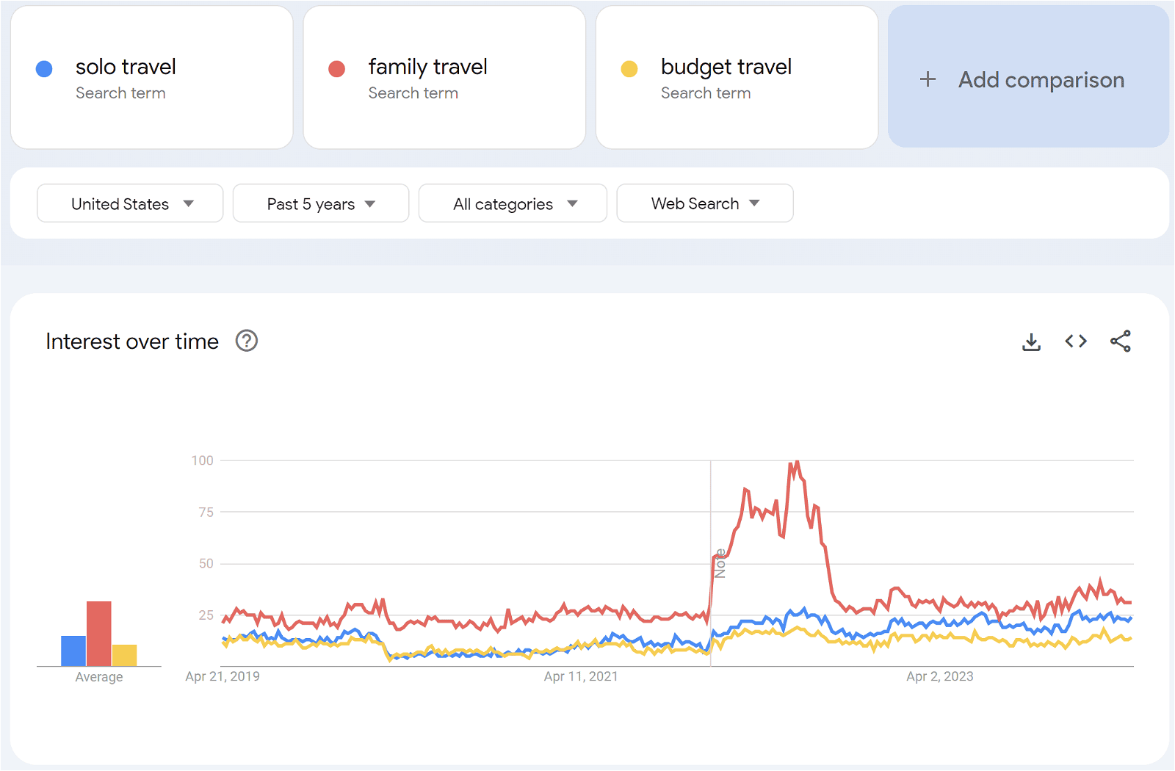Edit the budget travel search term

[x=726, y=67]
